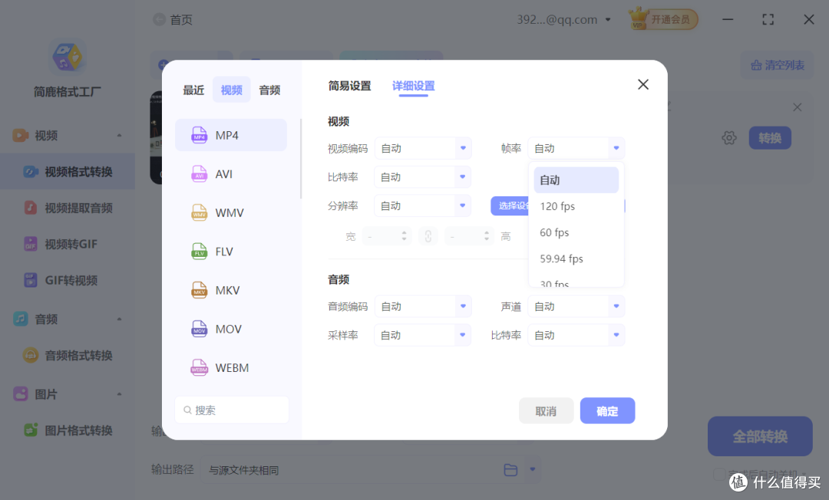Image resolution: width=829 pixels, height=500 pixels.
Task: Choose the MKV format icon
Action: click(200, 291)
